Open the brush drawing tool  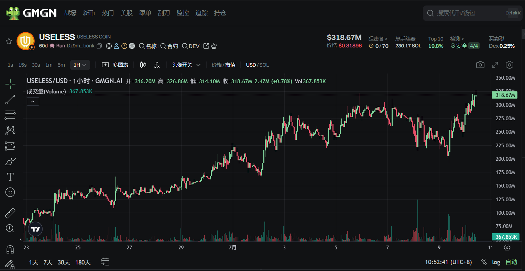10,161
